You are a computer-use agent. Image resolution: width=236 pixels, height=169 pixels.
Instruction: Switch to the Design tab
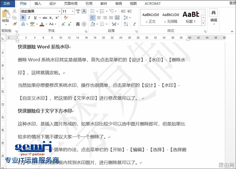click(52, 3)
